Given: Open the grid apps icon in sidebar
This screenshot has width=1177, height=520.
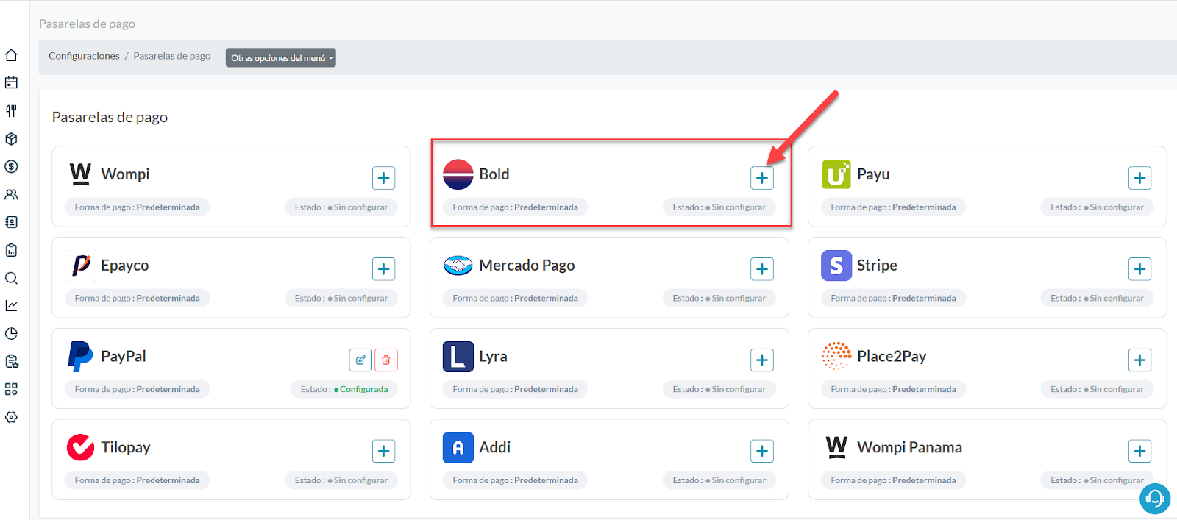Looking at the screenshot, I should tap(11, 389).
